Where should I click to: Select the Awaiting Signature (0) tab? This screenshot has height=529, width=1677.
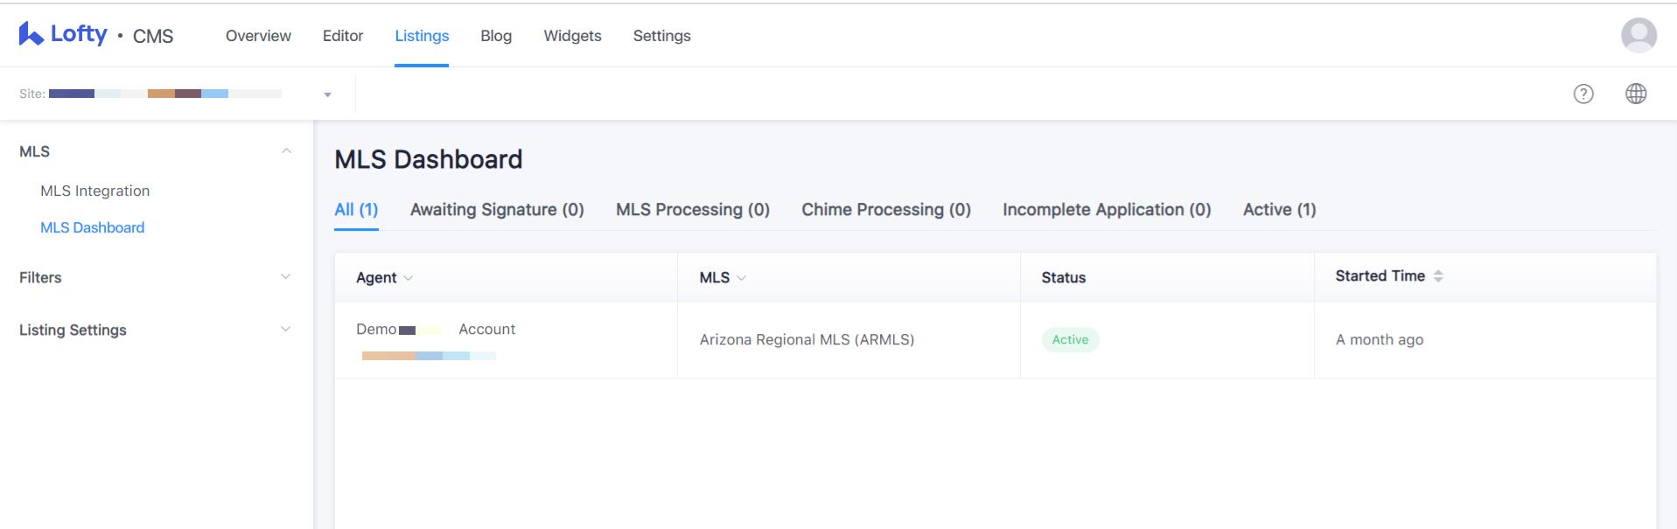click(497, 210)
